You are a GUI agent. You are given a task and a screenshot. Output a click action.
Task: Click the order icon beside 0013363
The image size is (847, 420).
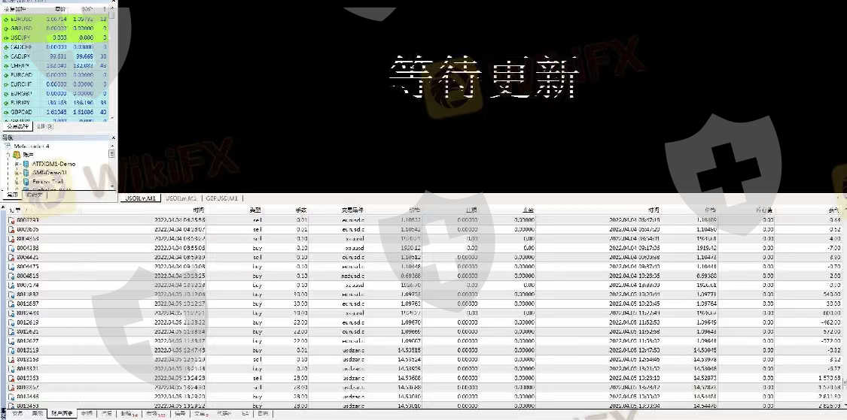[x=11, y=378]
